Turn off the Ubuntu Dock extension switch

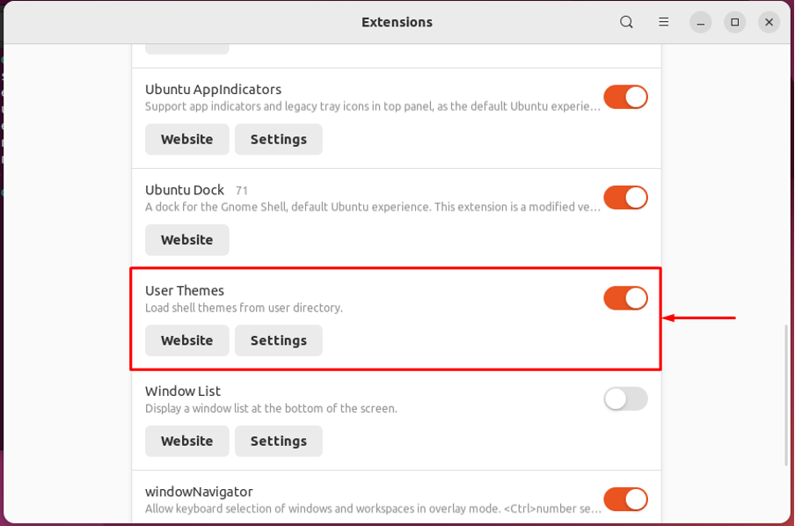pos(625,197)
